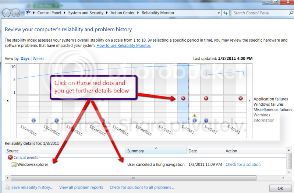This screenshot has width=294, height=193.
Task: Collapse the Critical events group
Action: tap(26, 158)
